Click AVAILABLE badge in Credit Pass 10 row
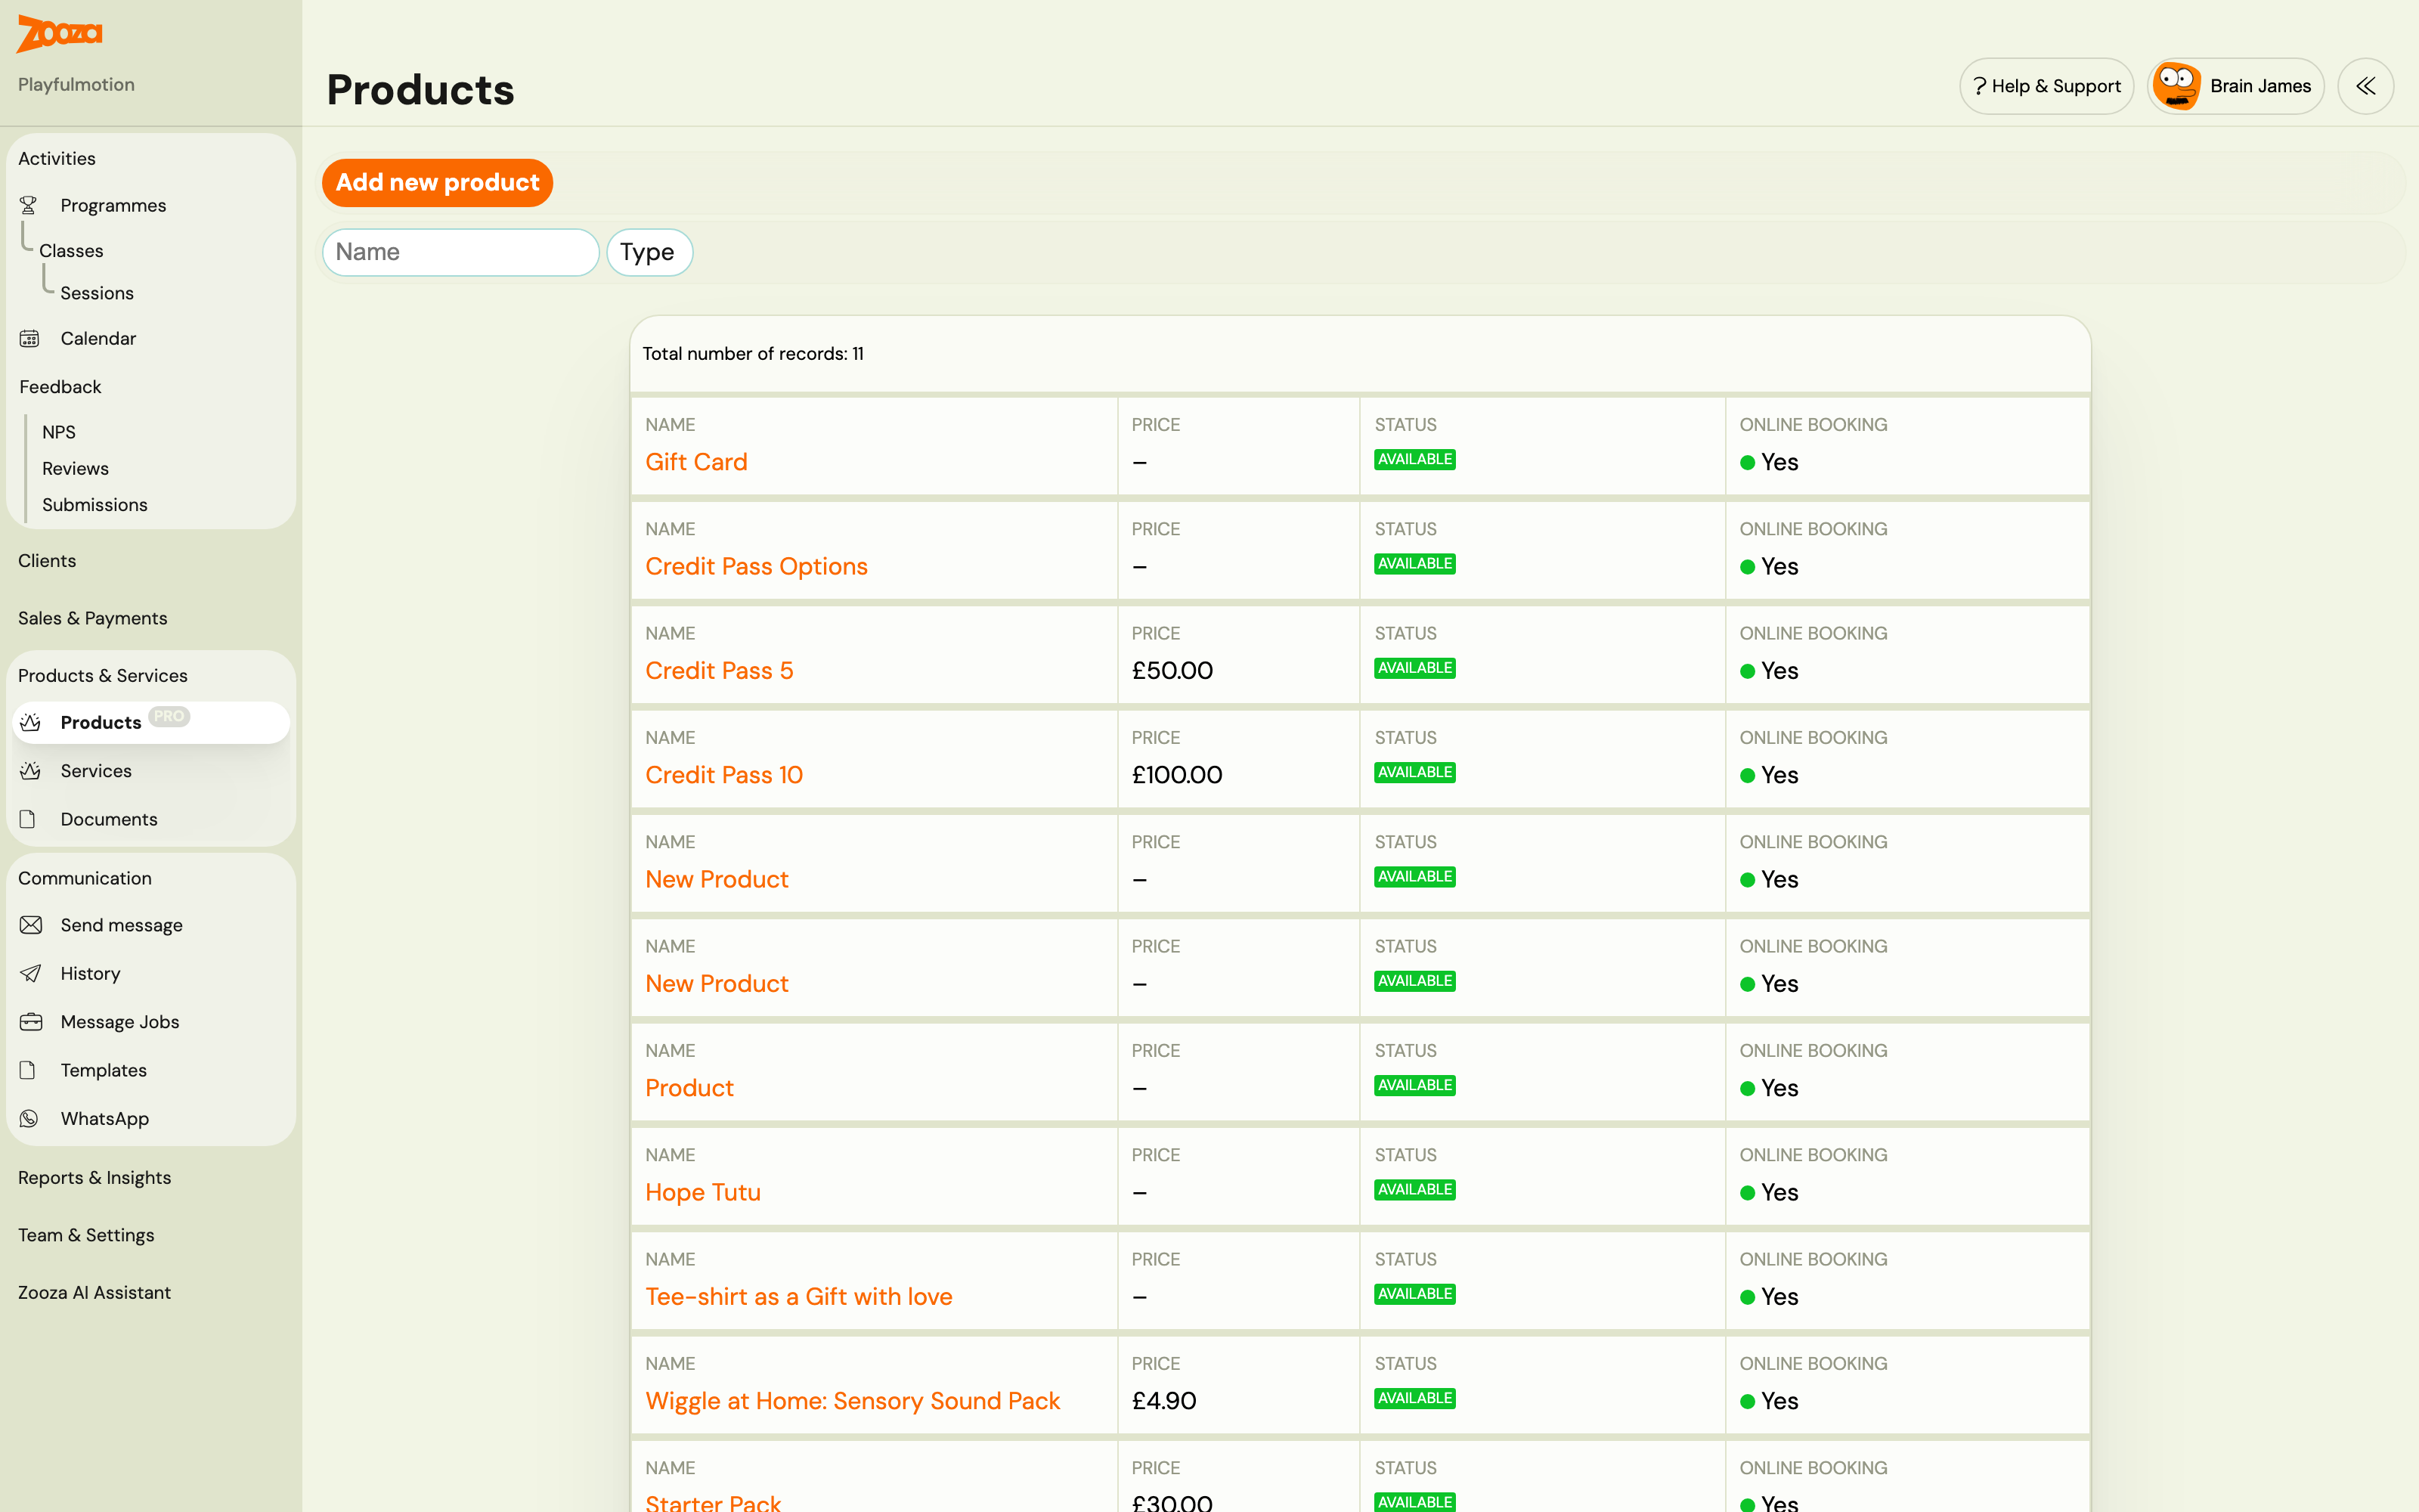The height and width of the screenshot is (1512, 2419). point(1414,772)
